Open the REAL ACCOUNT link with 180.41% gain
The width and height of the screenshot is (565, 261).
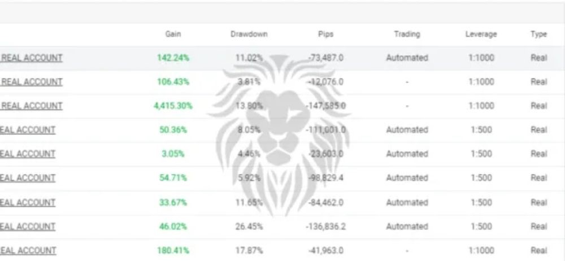pos(28,250)
